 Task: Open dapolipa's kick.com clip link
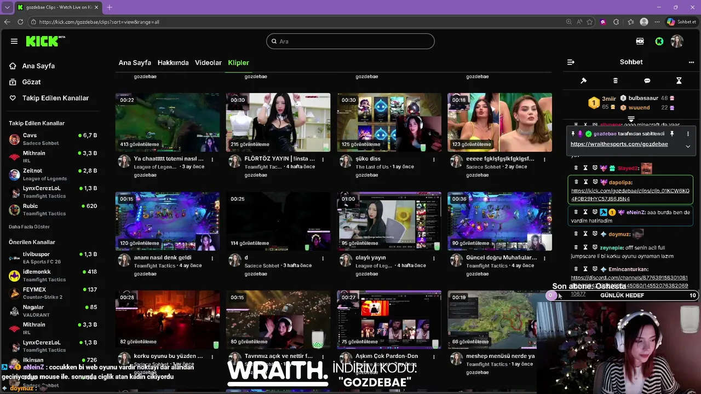click(630, 195)
